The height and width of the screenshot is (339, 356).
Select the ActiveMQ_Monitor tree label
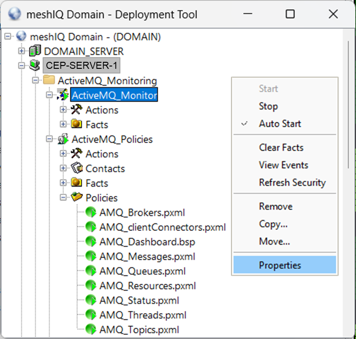pyautogui.click(x=114, y=95)
